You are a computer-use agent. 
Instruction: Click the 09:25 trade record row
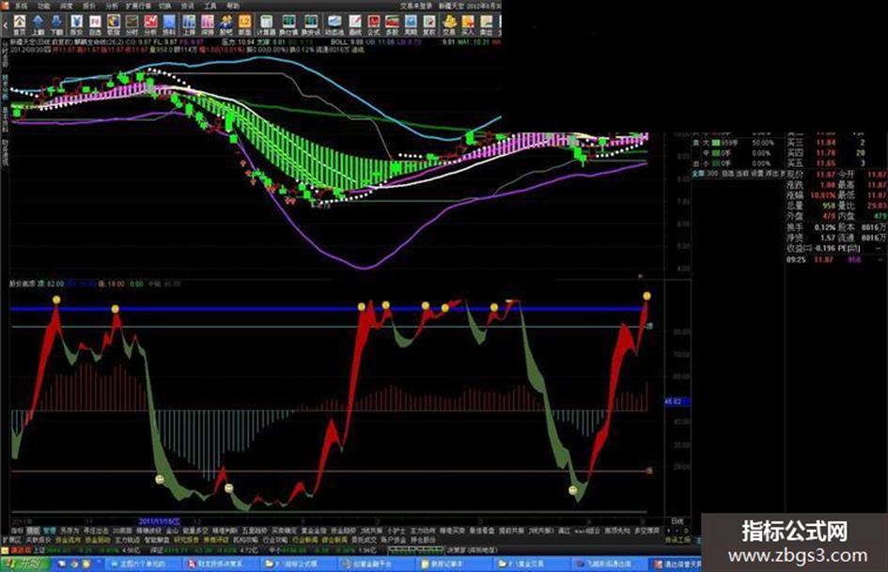point(836,259)
